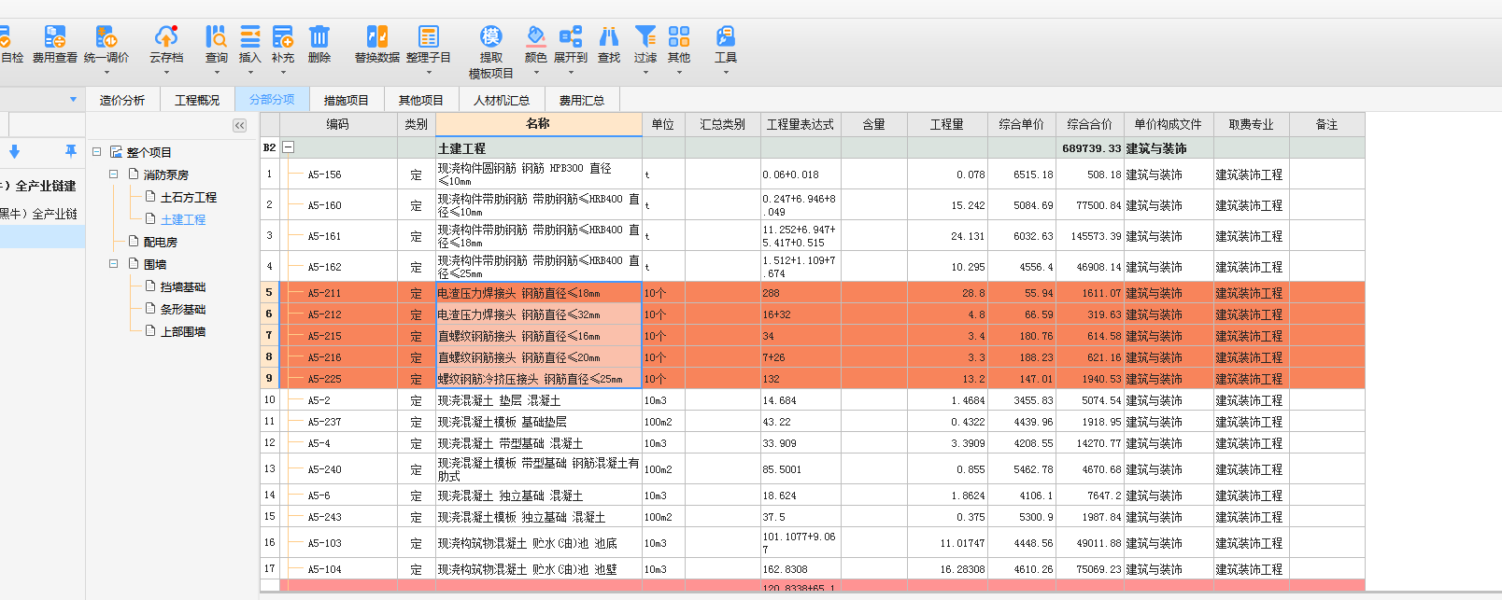Select 条形基础 tree item
Screen dimensions: 1502x600
point(183,309)
